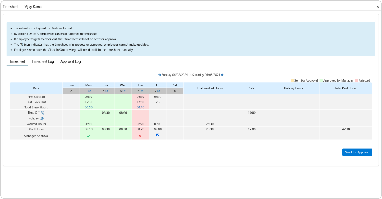
Task: Toggle Friday Manager Approval checkbox
Action: coord(158,135)
